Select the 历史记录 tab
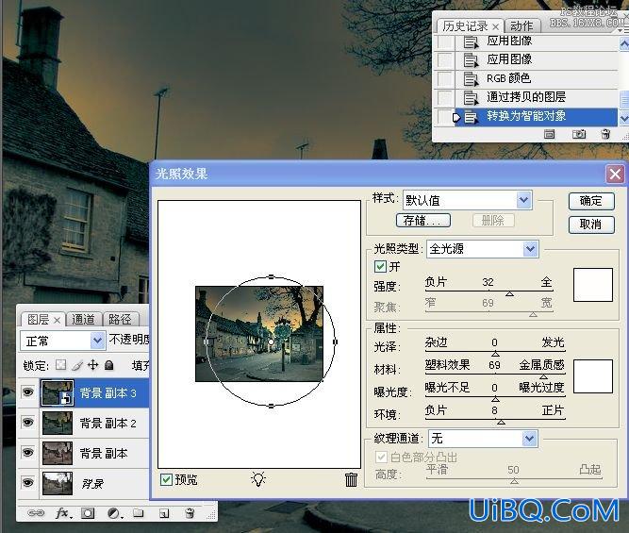 (x=465, y=26)
